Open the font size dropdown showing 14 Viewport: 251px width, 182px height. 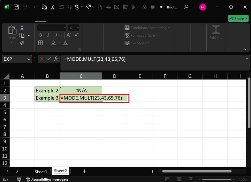78,28
